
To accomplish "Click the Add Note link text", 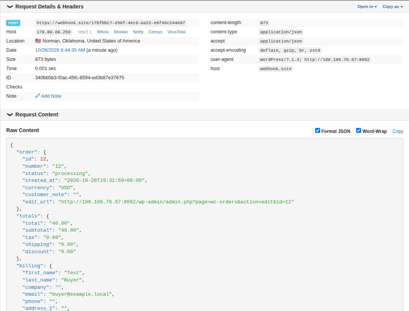I will click(x=51, y=96).
